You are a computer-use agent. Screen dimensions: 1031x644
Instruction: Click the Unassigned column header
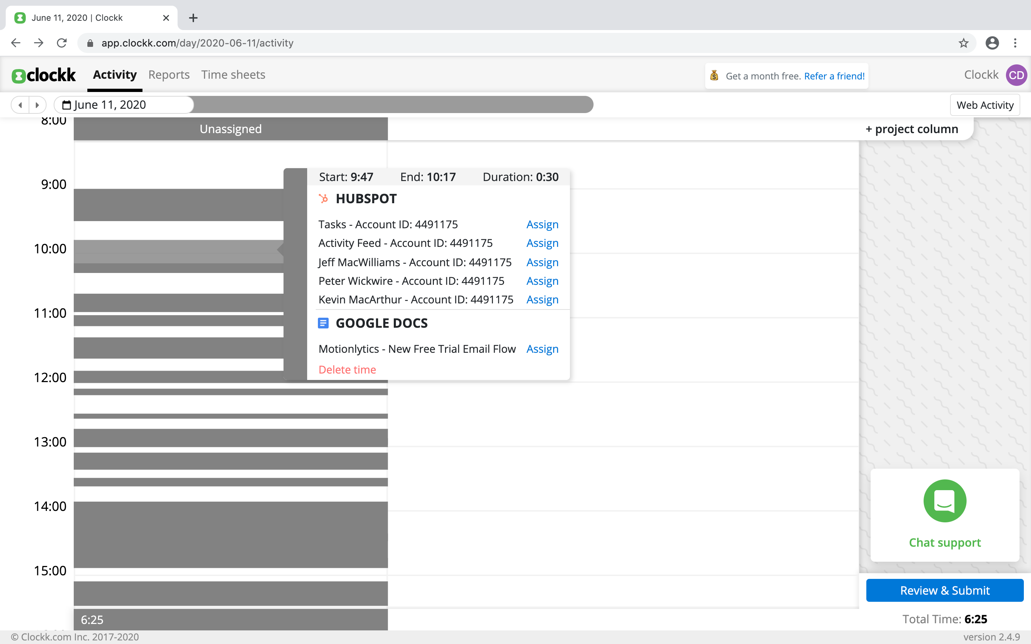[231, 129]
